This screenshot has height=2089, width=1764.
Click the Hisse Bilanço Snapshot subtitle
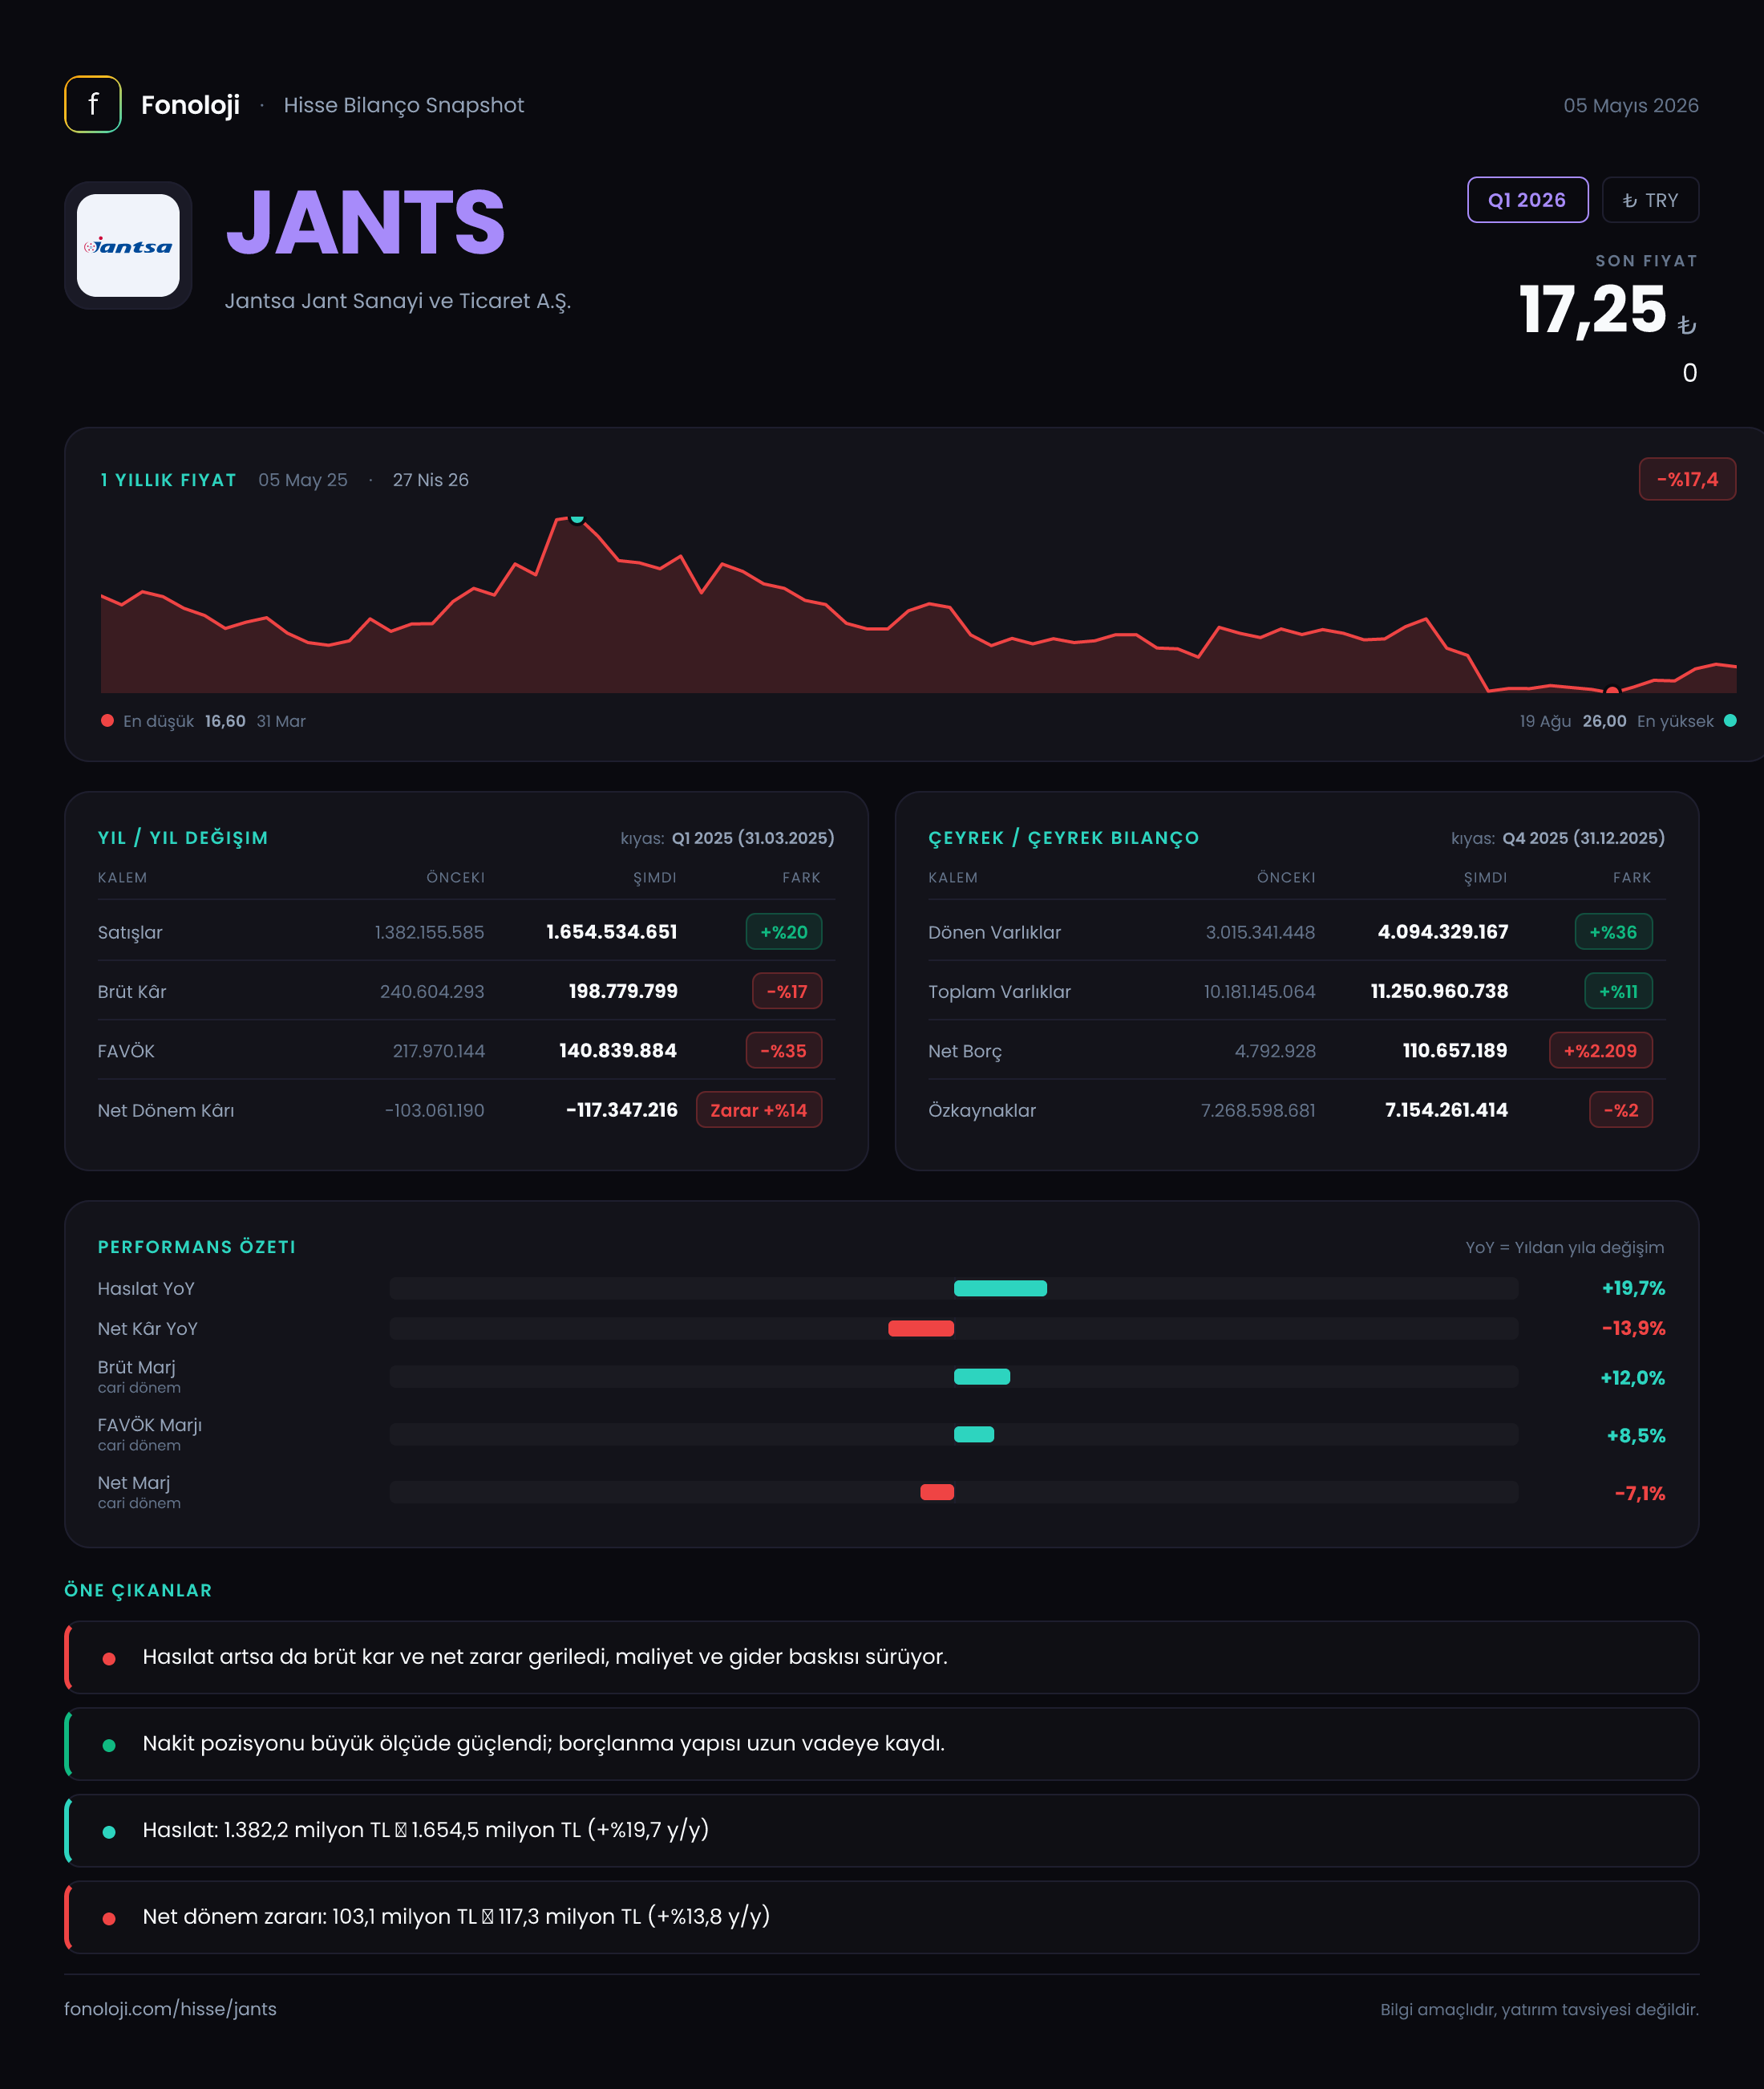point(403,105)
